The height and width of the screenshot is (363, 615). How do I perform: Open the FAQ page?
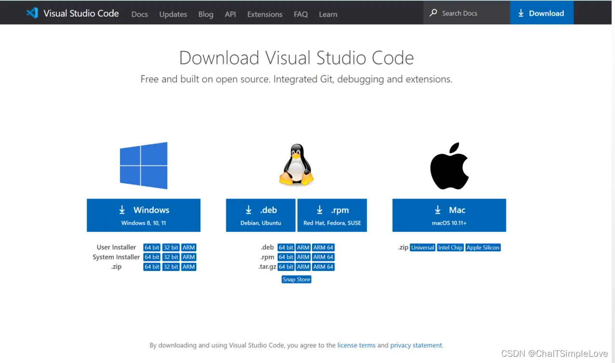[301, 14]
